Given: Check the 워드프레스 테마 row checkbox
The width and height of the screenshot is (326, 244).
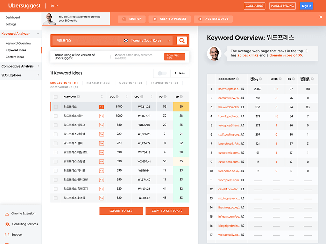Looking at the screenshot, I should (55, 116).
